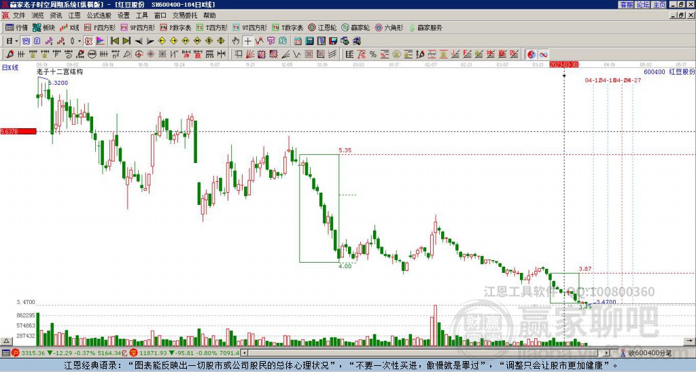Click the triangle button at chart bottom-left
Image resolution: width=696 pixels, height=372 pixels.
coord(5,341)
